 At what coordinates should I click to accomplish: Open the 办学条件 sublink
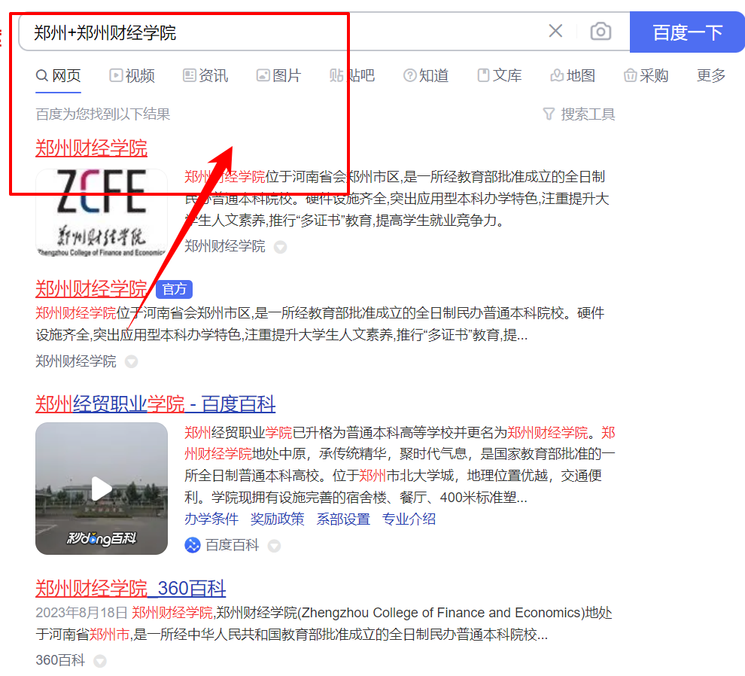[211, 519]
